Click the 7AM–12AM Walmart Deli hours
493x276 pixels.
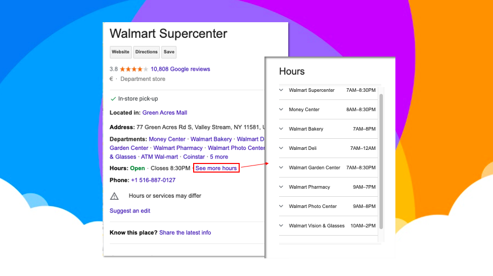(363, 148)
